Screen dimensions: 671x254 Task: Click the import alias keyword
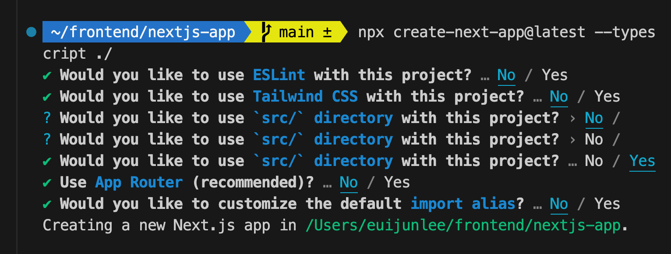point(463,204)
